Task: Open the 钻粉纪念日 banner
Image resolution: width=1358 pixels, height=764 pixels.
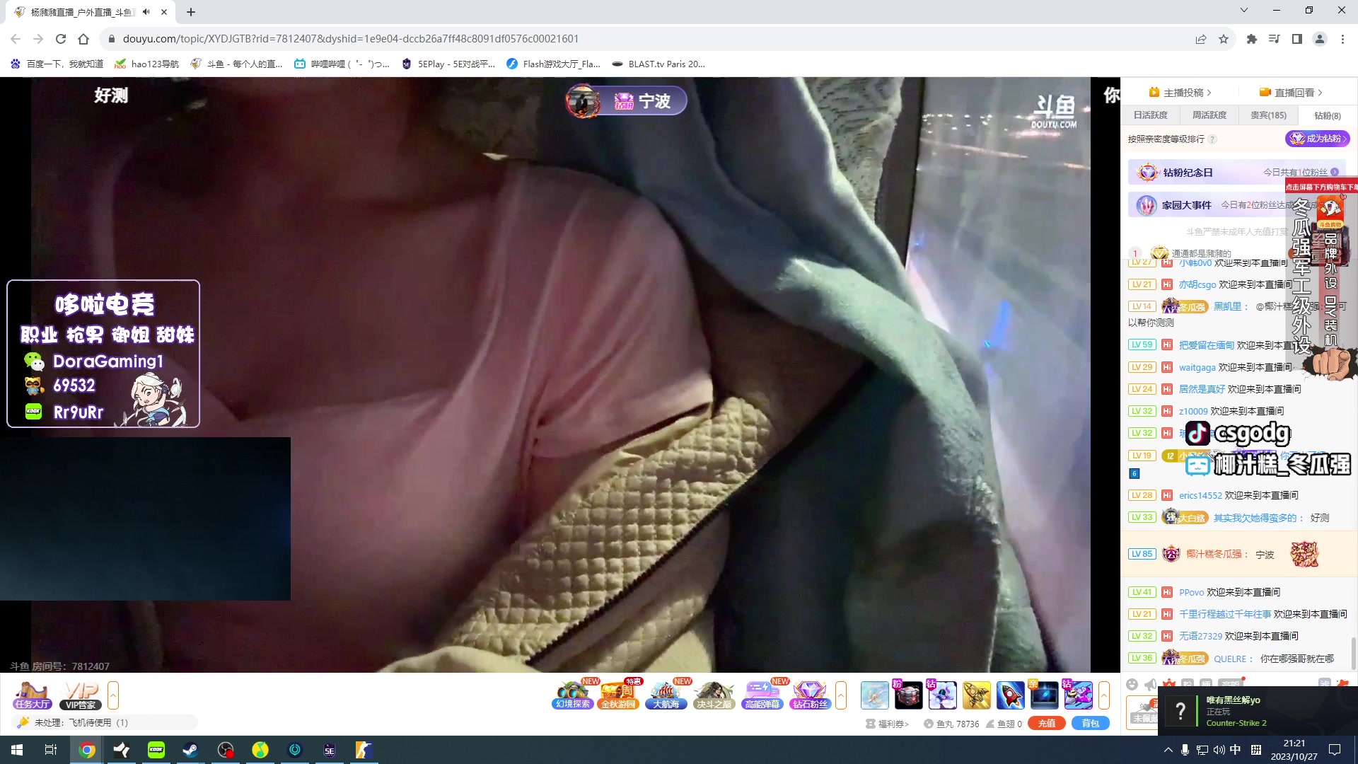Action: (1237, 172)
